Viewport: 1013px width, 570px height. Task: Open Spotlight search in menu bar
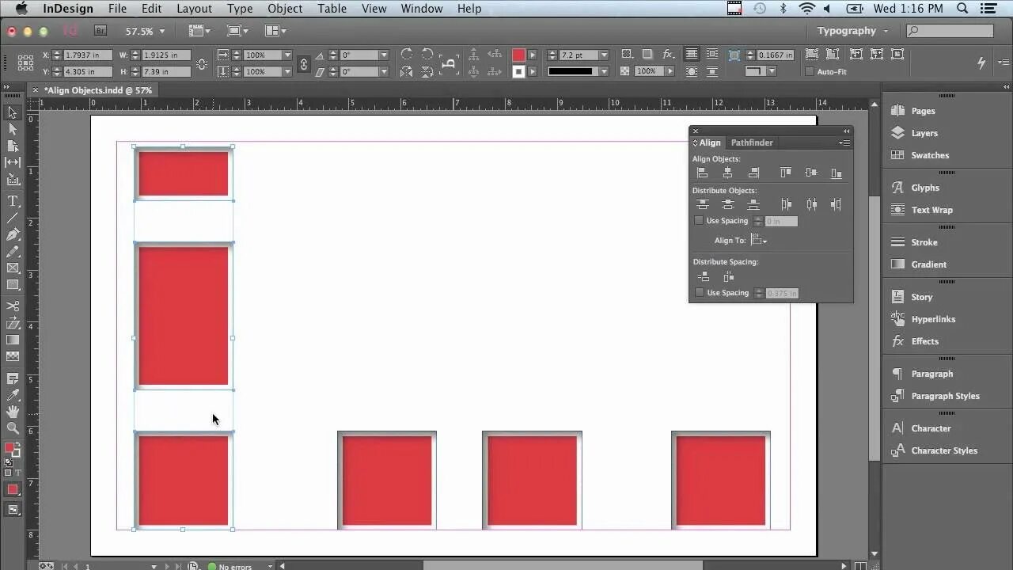pyautogui.click(x=962, y=9)
